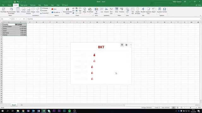Open the WordArt gallery
The image size is (202, 113).
click(x=143, y=10)
